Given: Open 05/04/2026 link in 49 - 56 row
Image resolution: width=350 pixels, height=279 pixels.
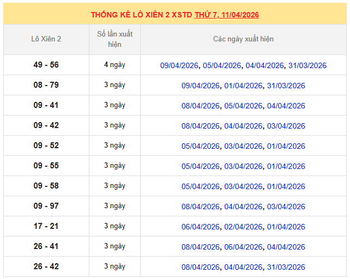Looking at the screenshot, I should pos(222,65).
